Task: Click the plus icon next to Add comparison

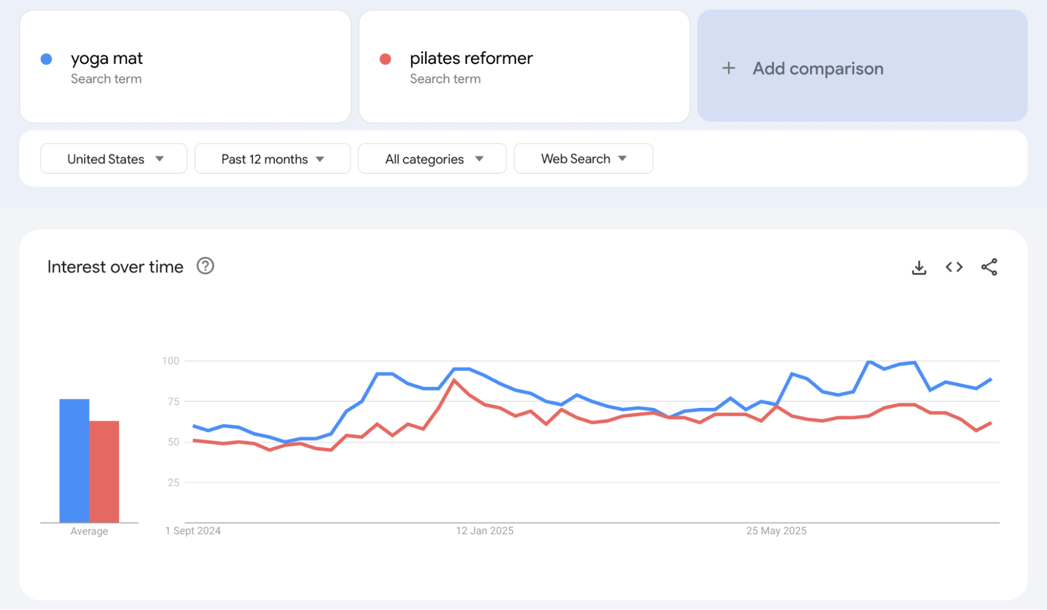Action: point(729,68)
